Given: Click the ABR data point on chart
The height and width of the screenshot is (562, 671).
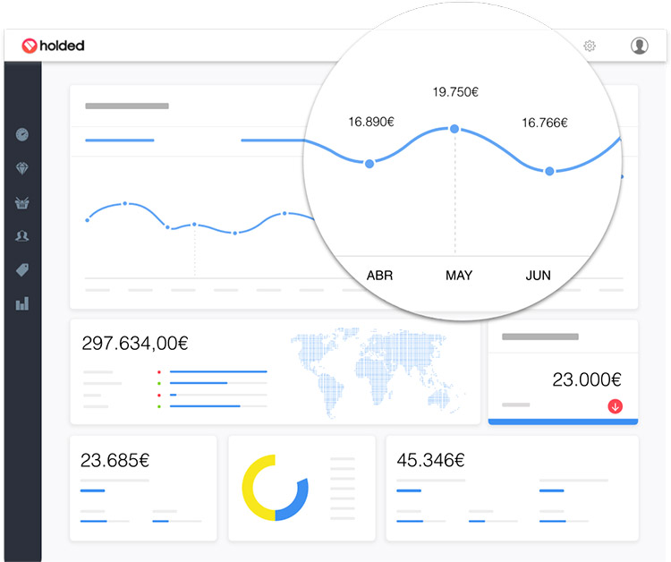Looking at the screenshot, I should (369, 164).
